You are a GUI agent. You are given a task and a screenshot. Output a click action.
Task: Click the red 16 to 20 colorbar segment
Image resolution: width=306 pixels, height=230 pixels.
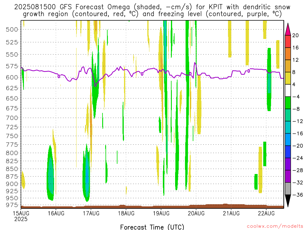coord(288,41)
